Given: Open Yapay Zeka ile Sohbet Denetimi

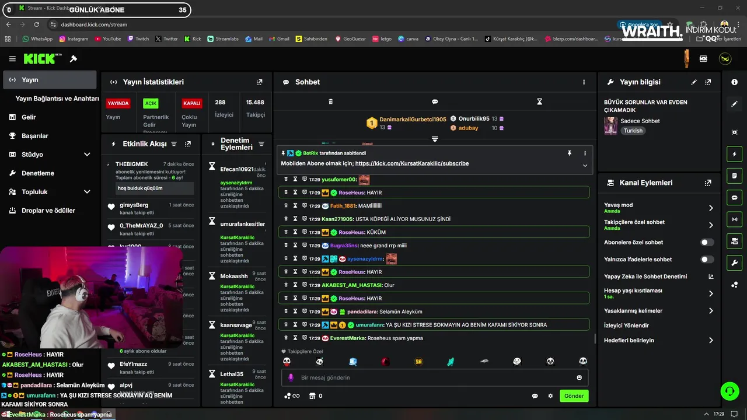Looking at the screenshot, I should tap(659, 276).
